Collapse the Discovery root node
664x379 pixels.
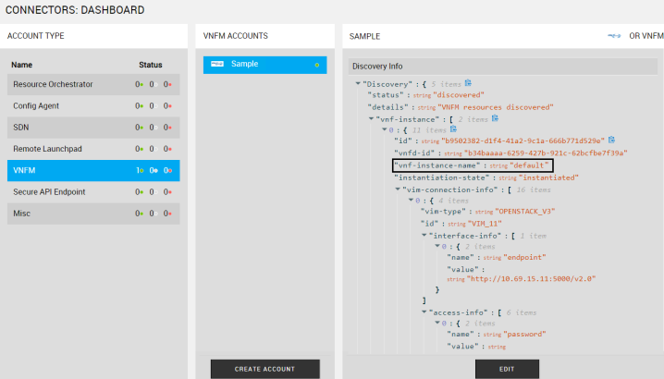click(x=358, y=84)
